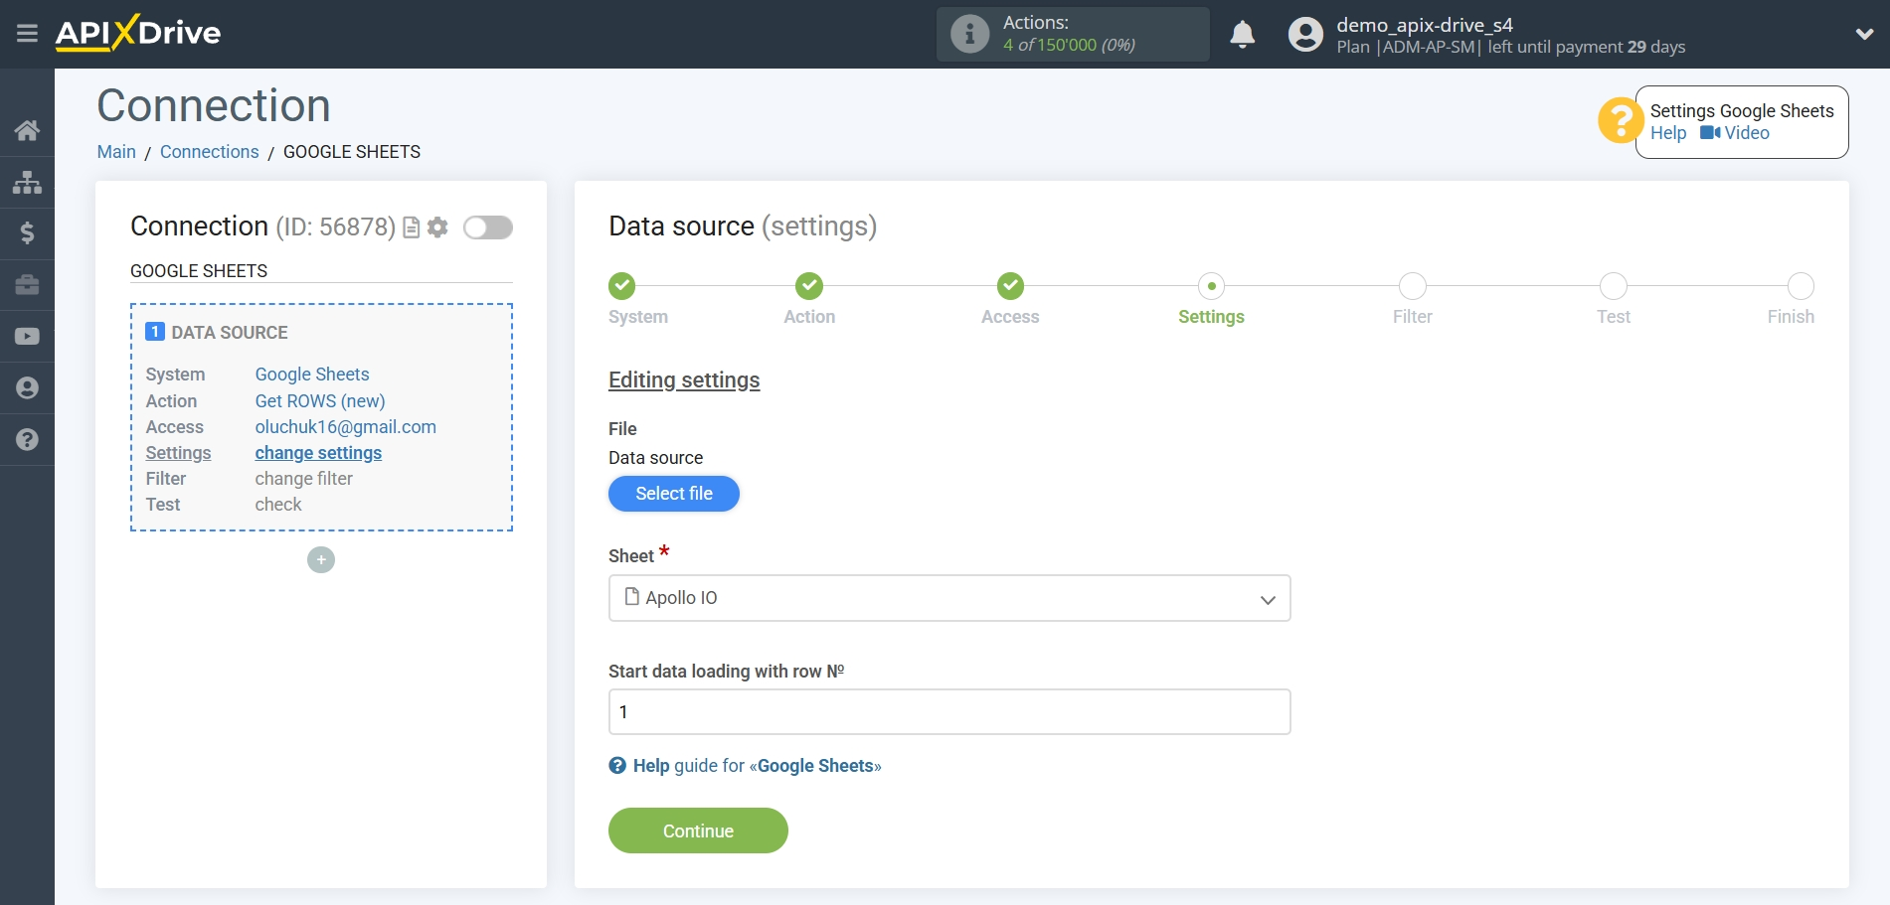1890x905 pixels.
Task: Open the connection document icon next to ID 56878
Action: 411,227
